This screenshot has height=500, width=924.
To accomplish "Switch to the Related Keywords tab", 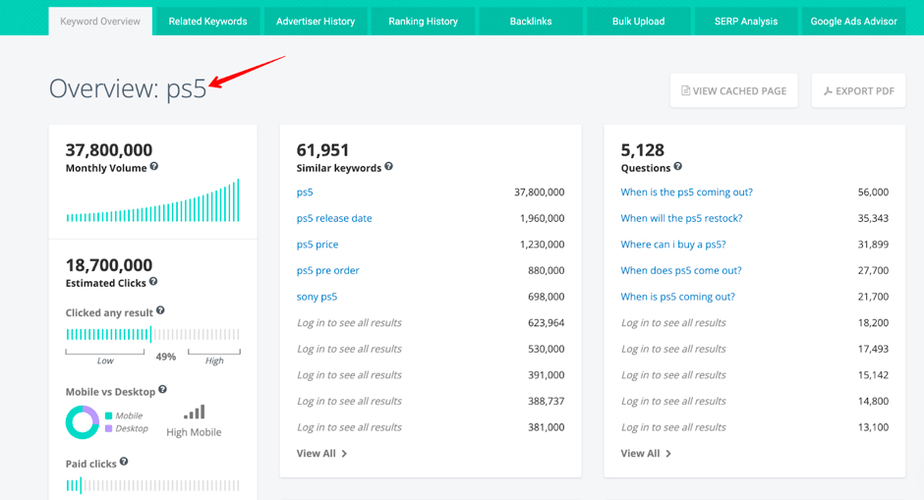I will coord(207,22).
